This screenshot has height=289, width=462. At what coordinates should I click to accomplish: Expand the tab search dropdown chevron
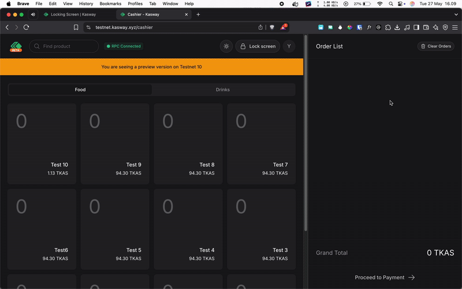pyautogui.click(x=456, y=14)
